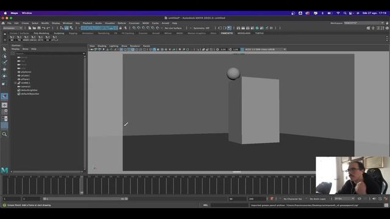Activate the Rotate tool in toolbox
The image size is (390, 219).
click(4, 76)
